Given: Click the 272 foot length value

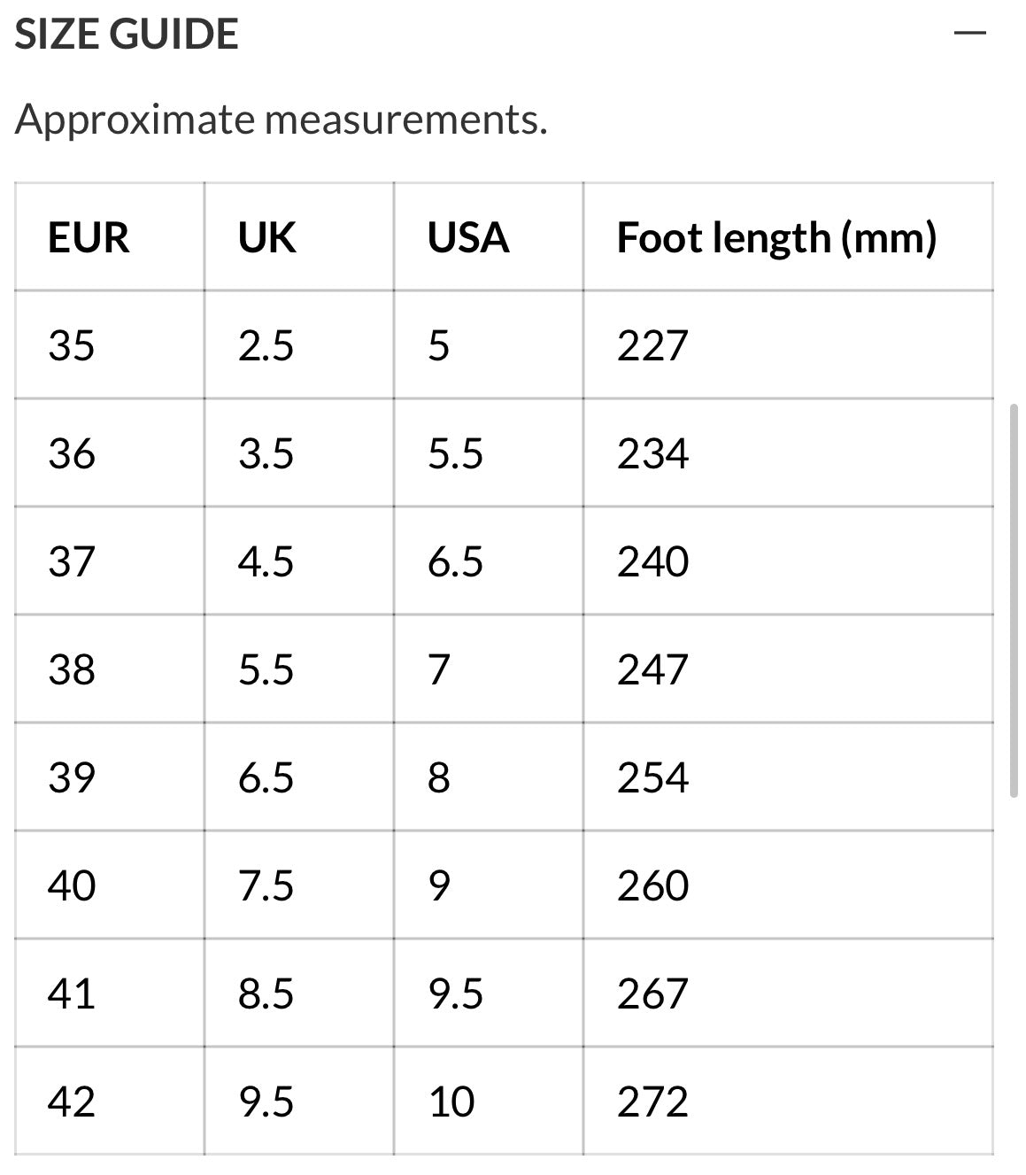Looking at the screenshot, I should (652, 1102).
